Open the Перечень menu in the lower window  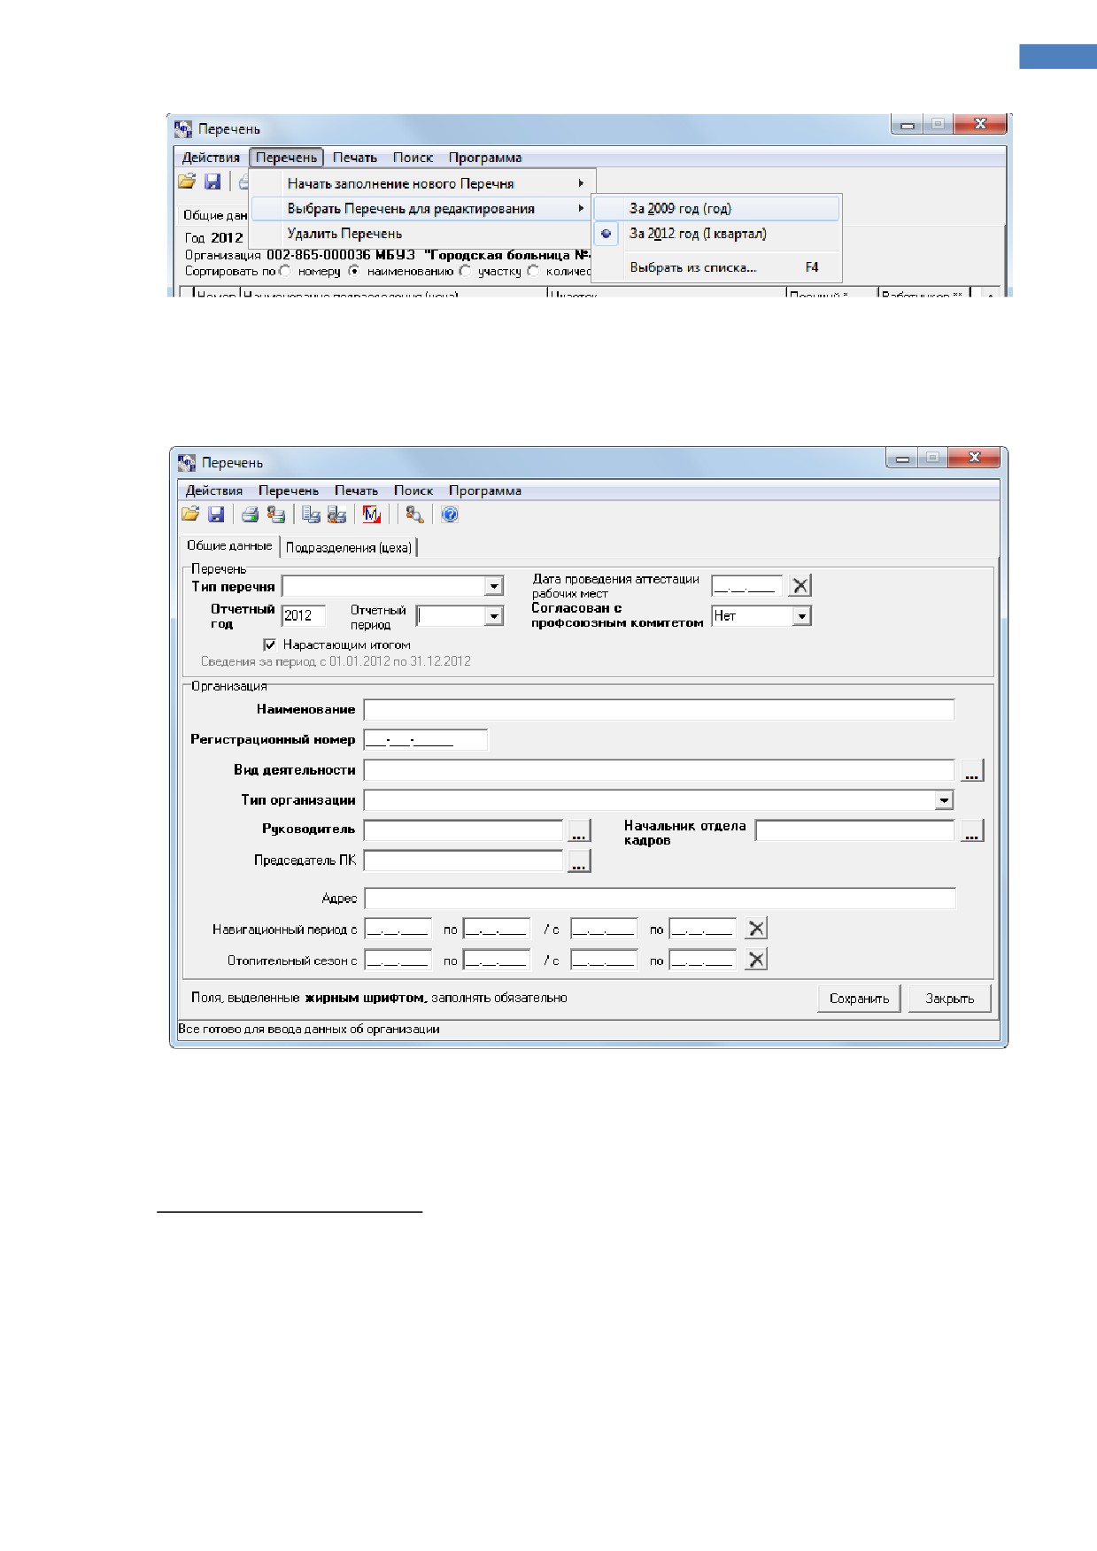coord(289,490)
